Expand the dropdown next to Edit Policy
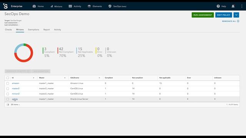Image resolution: width=246 pixels, height=138 pixels. click(x=236, y=15)
